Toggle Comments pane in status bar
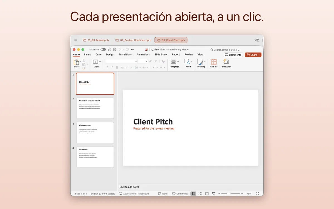 click(x=180, y=194)
